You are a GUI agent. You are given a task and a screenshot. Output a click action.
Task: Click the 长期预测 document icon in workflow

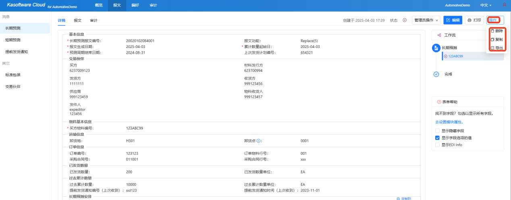[x=436, y=48]
